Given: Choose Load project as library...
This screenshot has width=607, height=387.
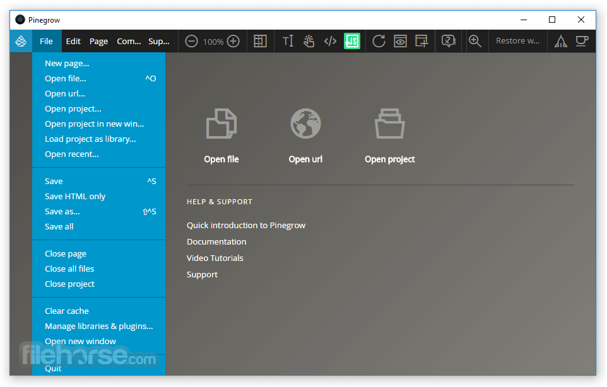Looking at the screenshot, I should tap(98, 139).
